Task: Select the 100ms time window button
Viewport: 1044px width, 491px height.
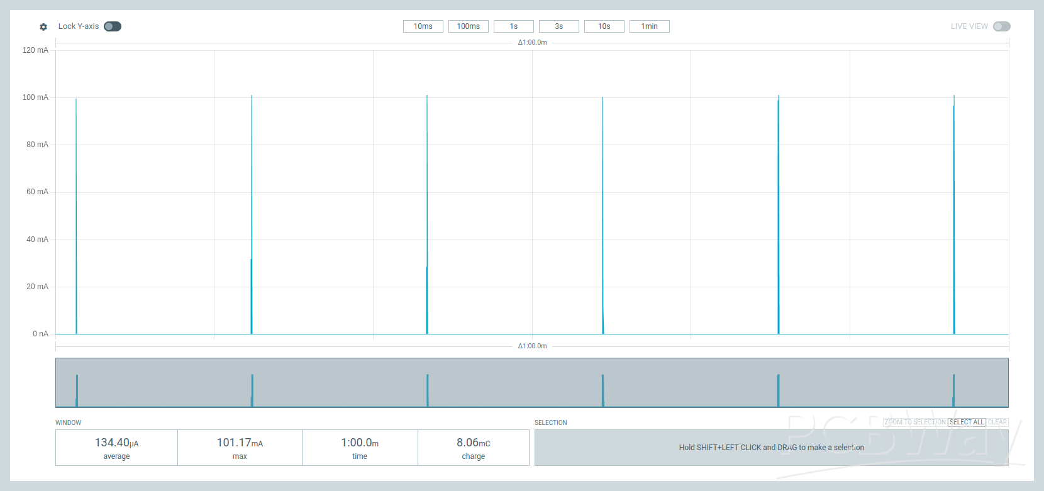Action: [468, 26]
